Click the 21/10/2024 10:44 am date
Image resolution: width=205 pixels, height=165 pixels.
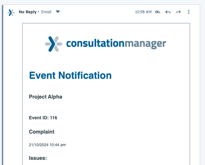pos(47,145)
